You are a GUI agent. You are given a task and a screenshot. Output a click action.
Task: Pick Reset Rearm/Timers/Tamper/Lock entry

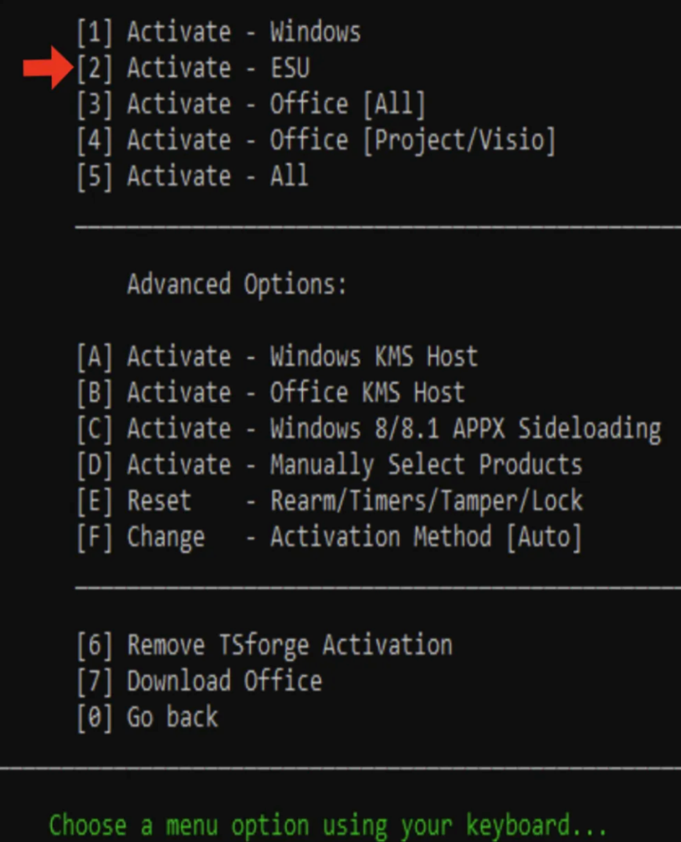329,501
